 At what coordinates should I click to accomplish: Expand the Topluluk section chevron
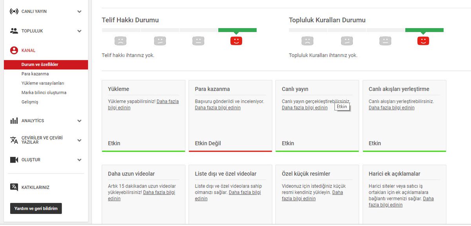click(x=79, y=31)
